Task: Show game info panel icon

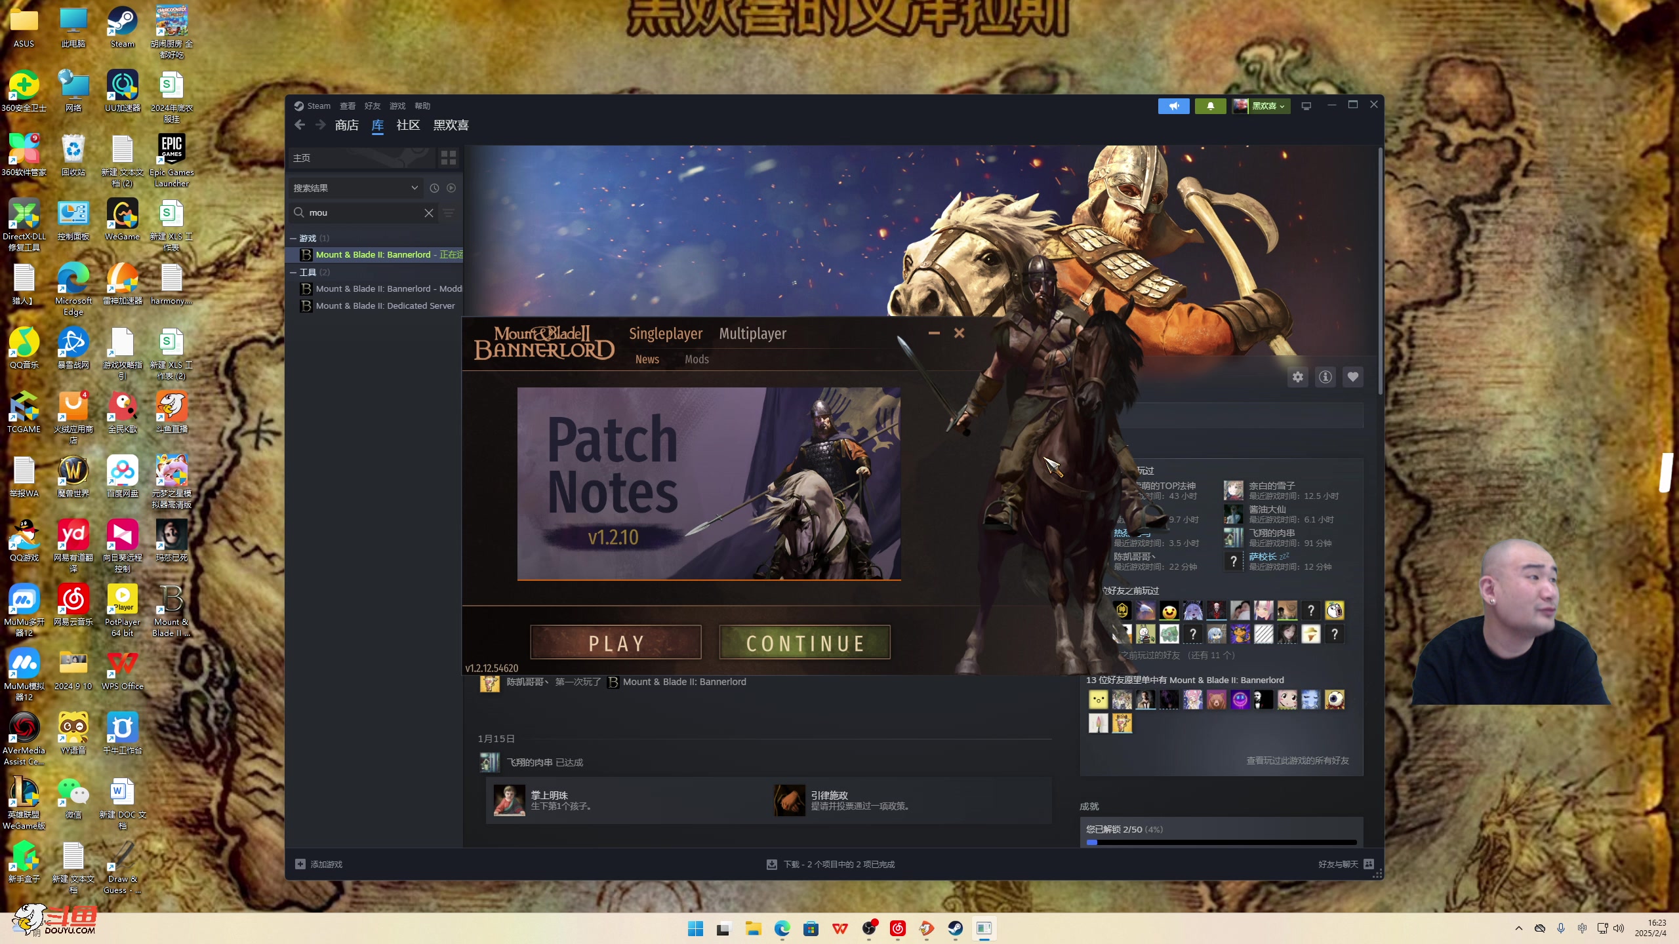Action: 1325,377
